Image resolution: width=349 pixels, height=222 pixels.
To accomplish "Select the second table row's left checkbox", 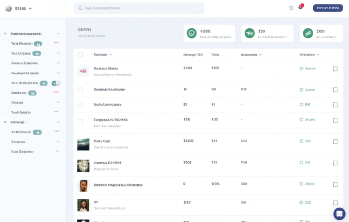I will point(80,90).
